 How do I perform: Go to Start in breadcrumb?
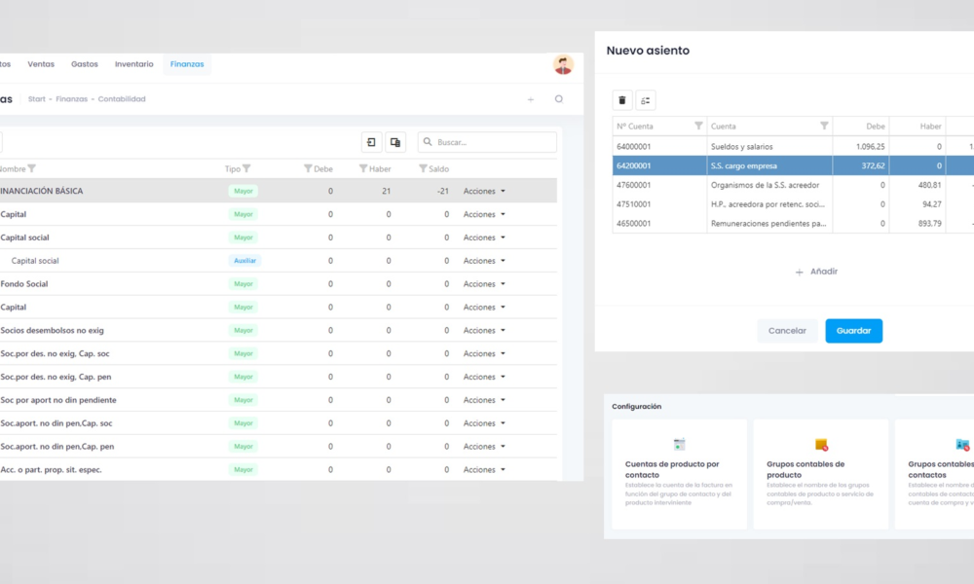[x=37, y=98]
